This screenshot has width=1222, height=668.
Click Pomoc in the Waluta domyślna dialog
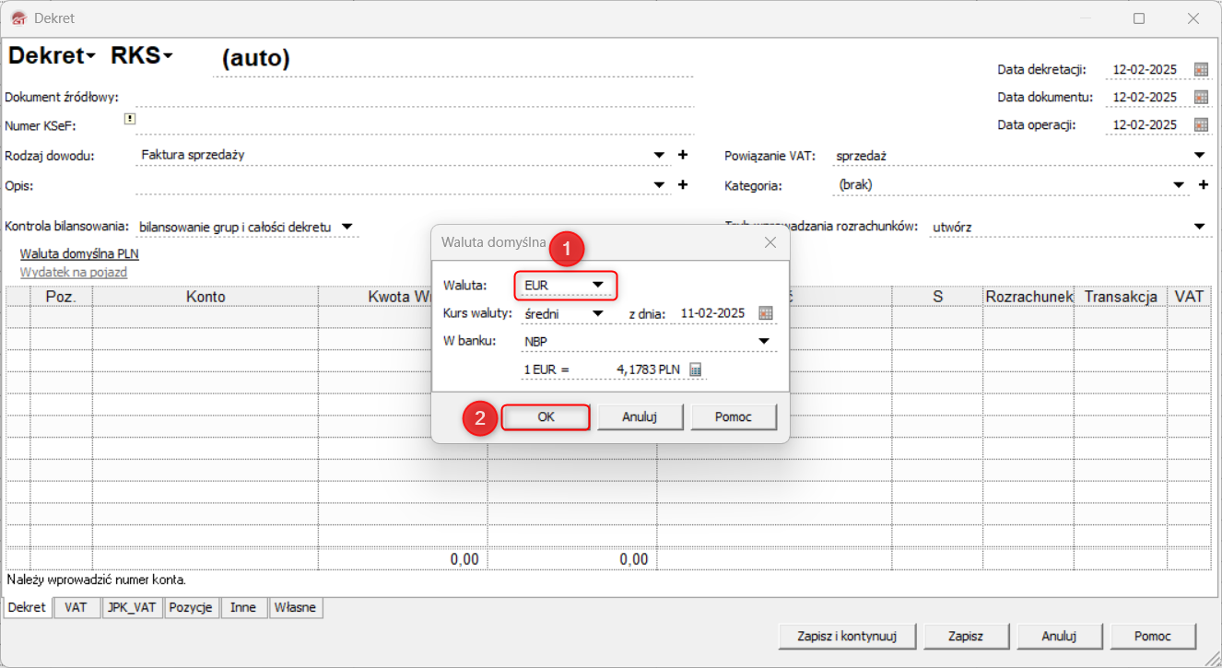(734, 417)
